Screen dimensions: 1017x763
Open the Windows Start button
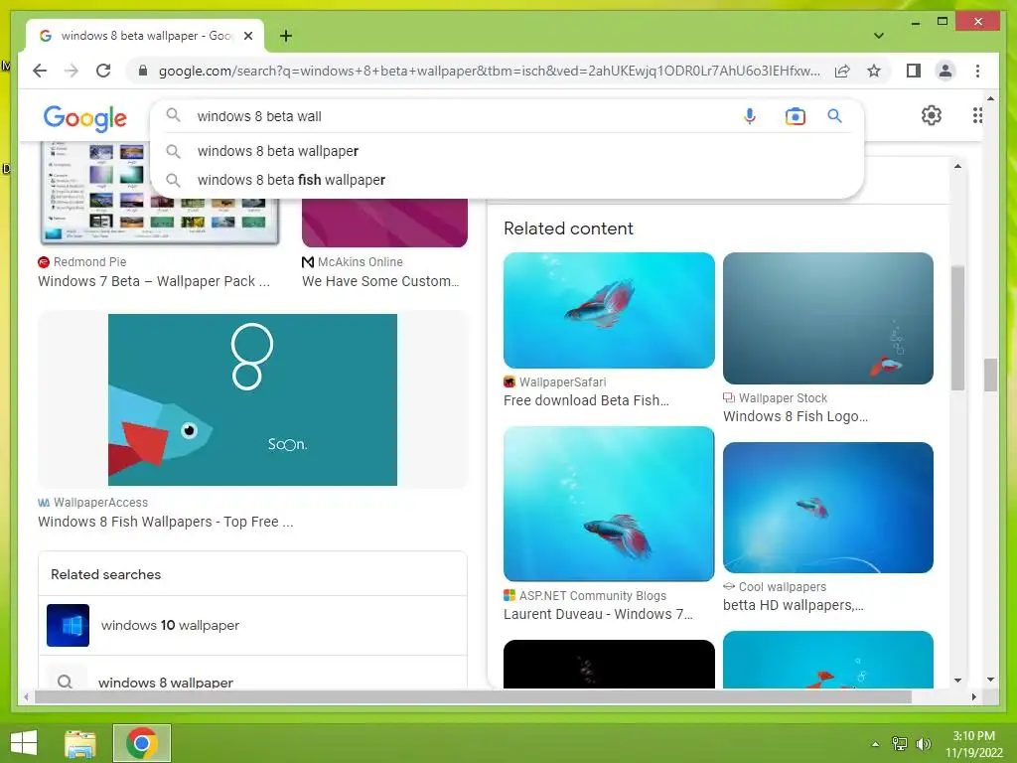click(24, 743)
